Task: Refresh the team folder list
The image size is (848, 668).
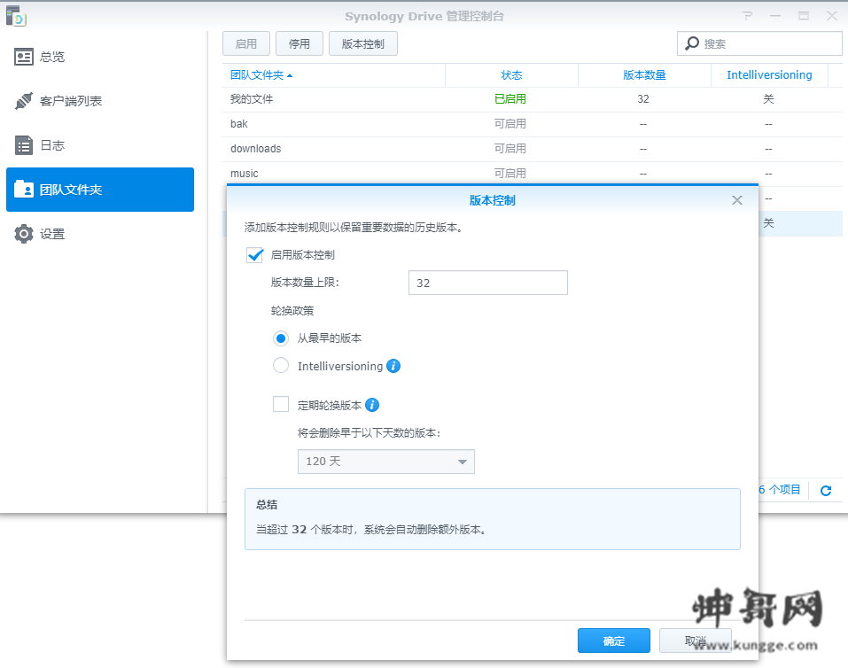Action: pos(826,490)
